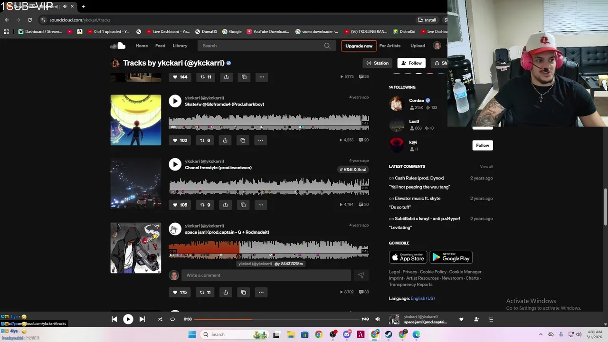608x342 pixels.
Task: Seek on the player progress bar
Action: 276,319
